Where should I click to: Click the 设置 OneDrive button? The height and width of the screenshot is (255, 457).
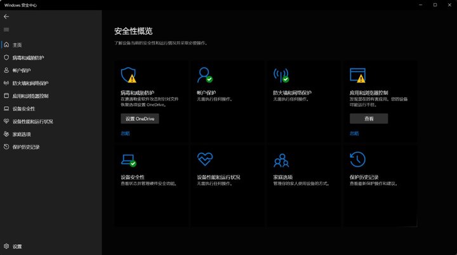(140, 118)
